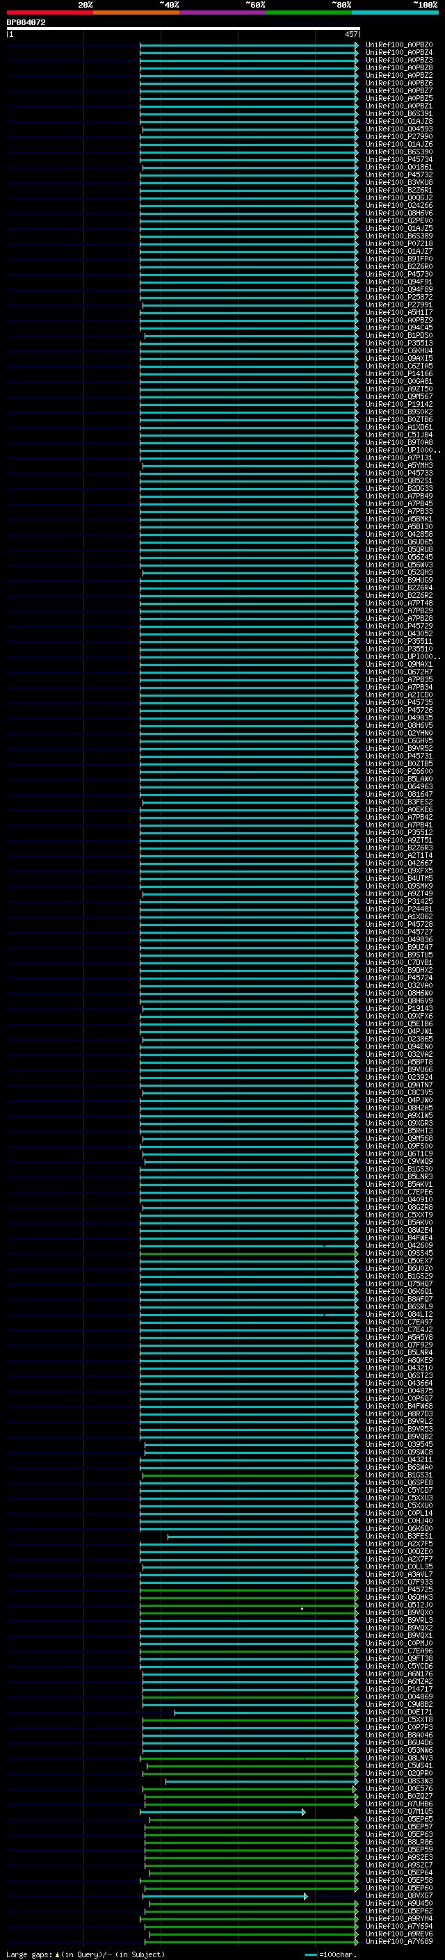Select the UniRef100_Q39545 label

click(x=399, y=1444)
